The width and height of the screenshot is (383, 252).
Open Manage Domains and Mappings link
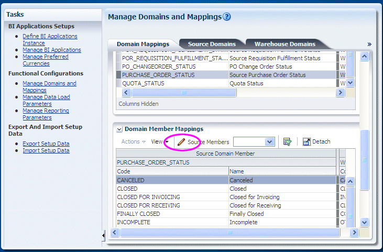49,86
